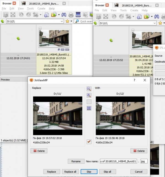
Task: Click the print icon in the left window toolbar
Action: point(71,15)
